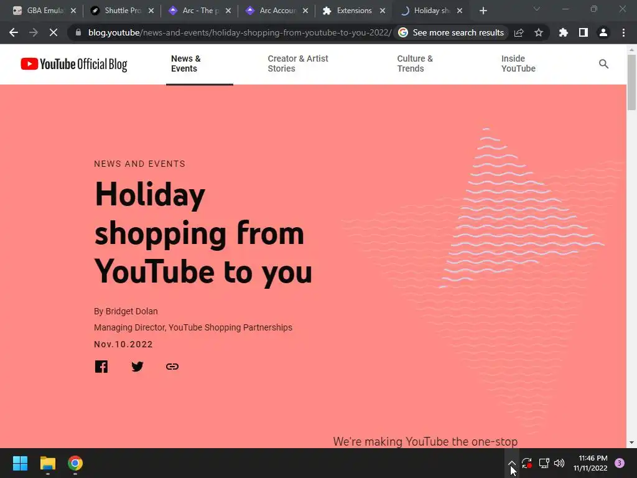Viewport: 637px width, 478px height.
Task: Click the lock icon in address bar
Action: tap(78, 32)
